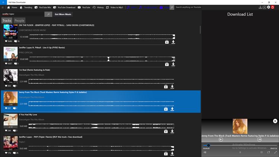Click the player seek bar handle
279x157 pixels.
pos(208,145)
